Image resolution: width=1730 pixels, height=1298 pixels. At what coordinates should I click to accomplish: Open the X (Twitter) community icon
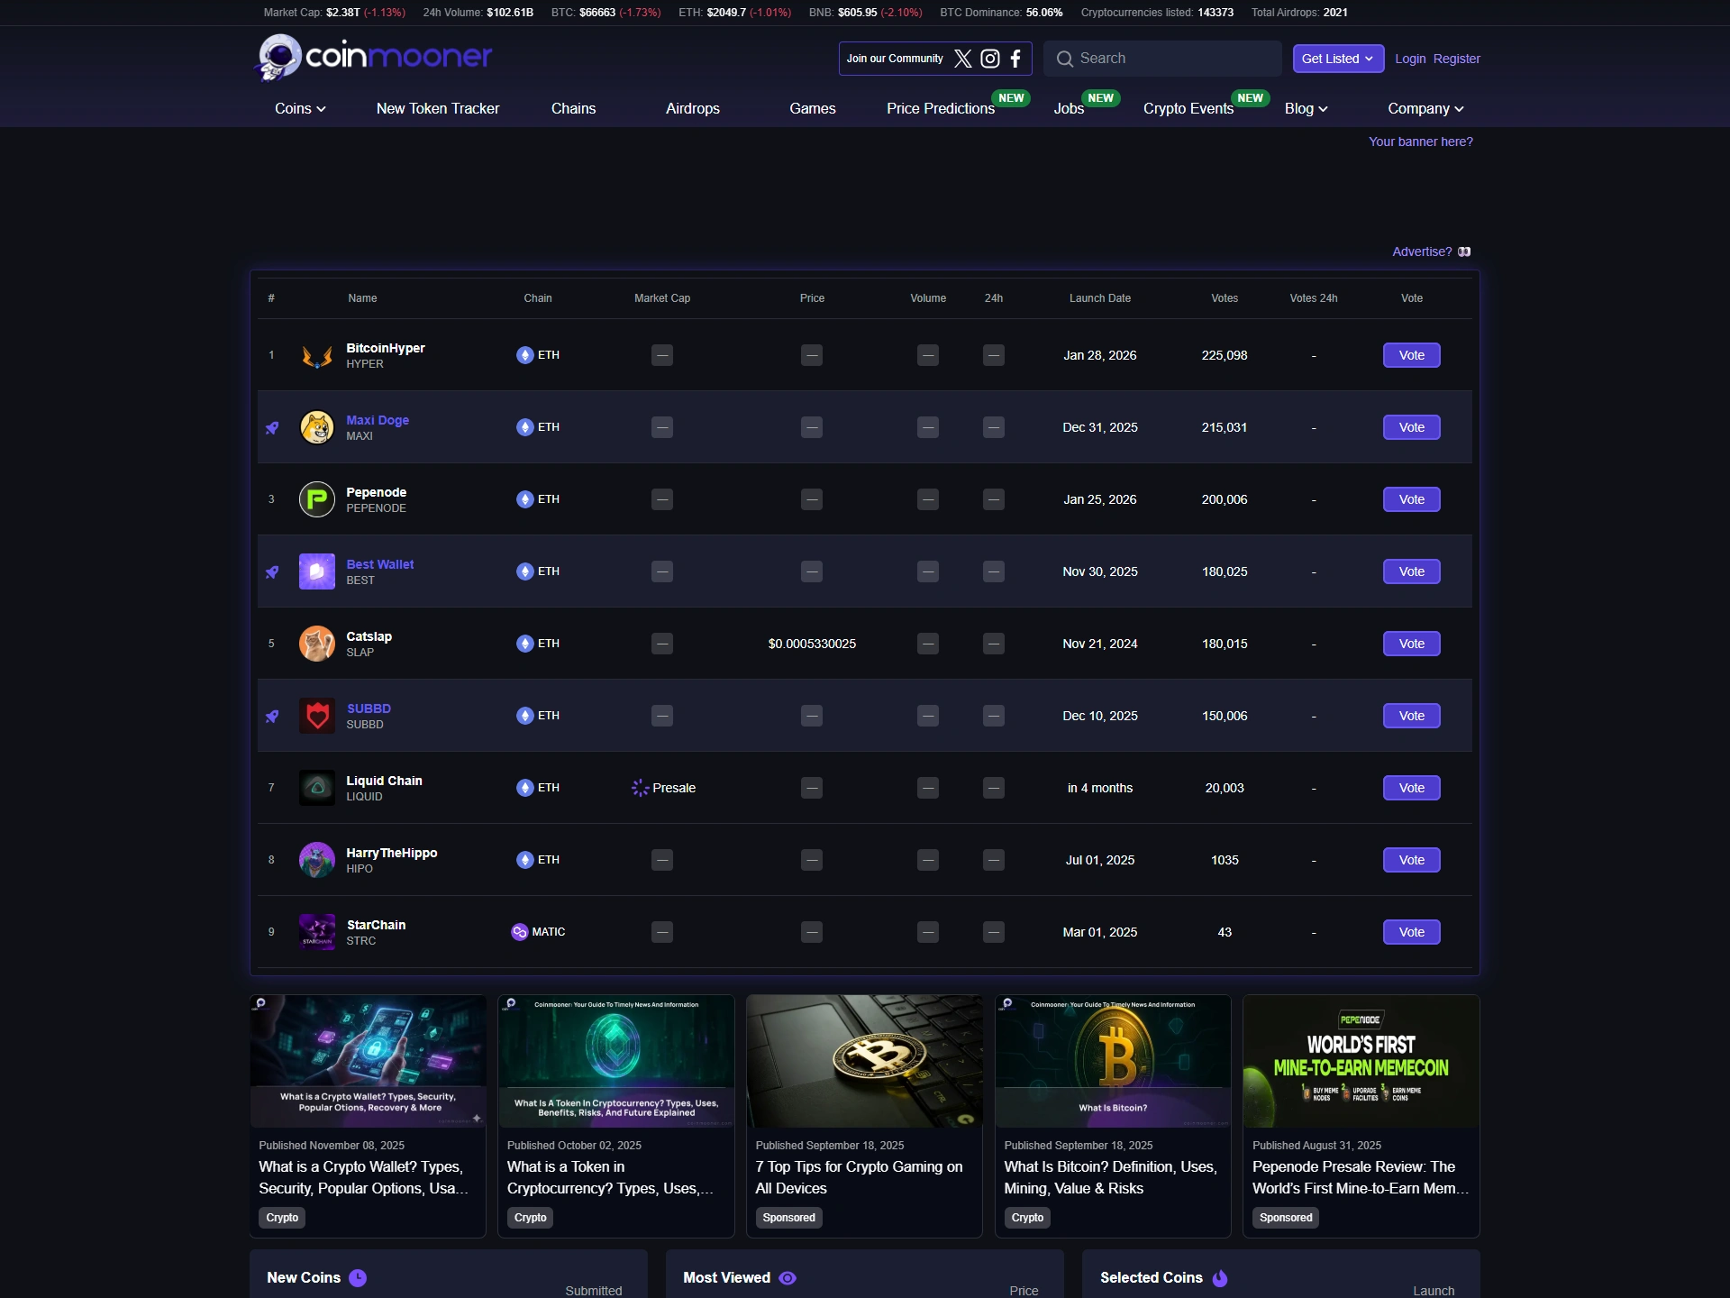963,59
